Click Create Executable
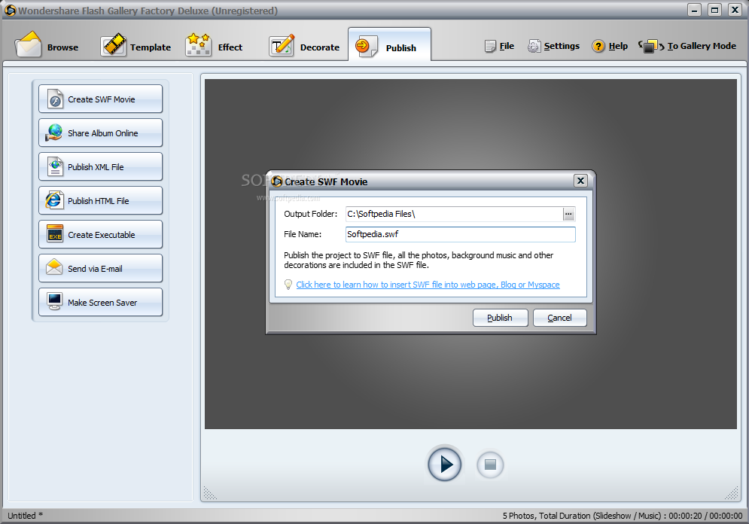The height and width of the screenshot is (524, 749). 100,235
